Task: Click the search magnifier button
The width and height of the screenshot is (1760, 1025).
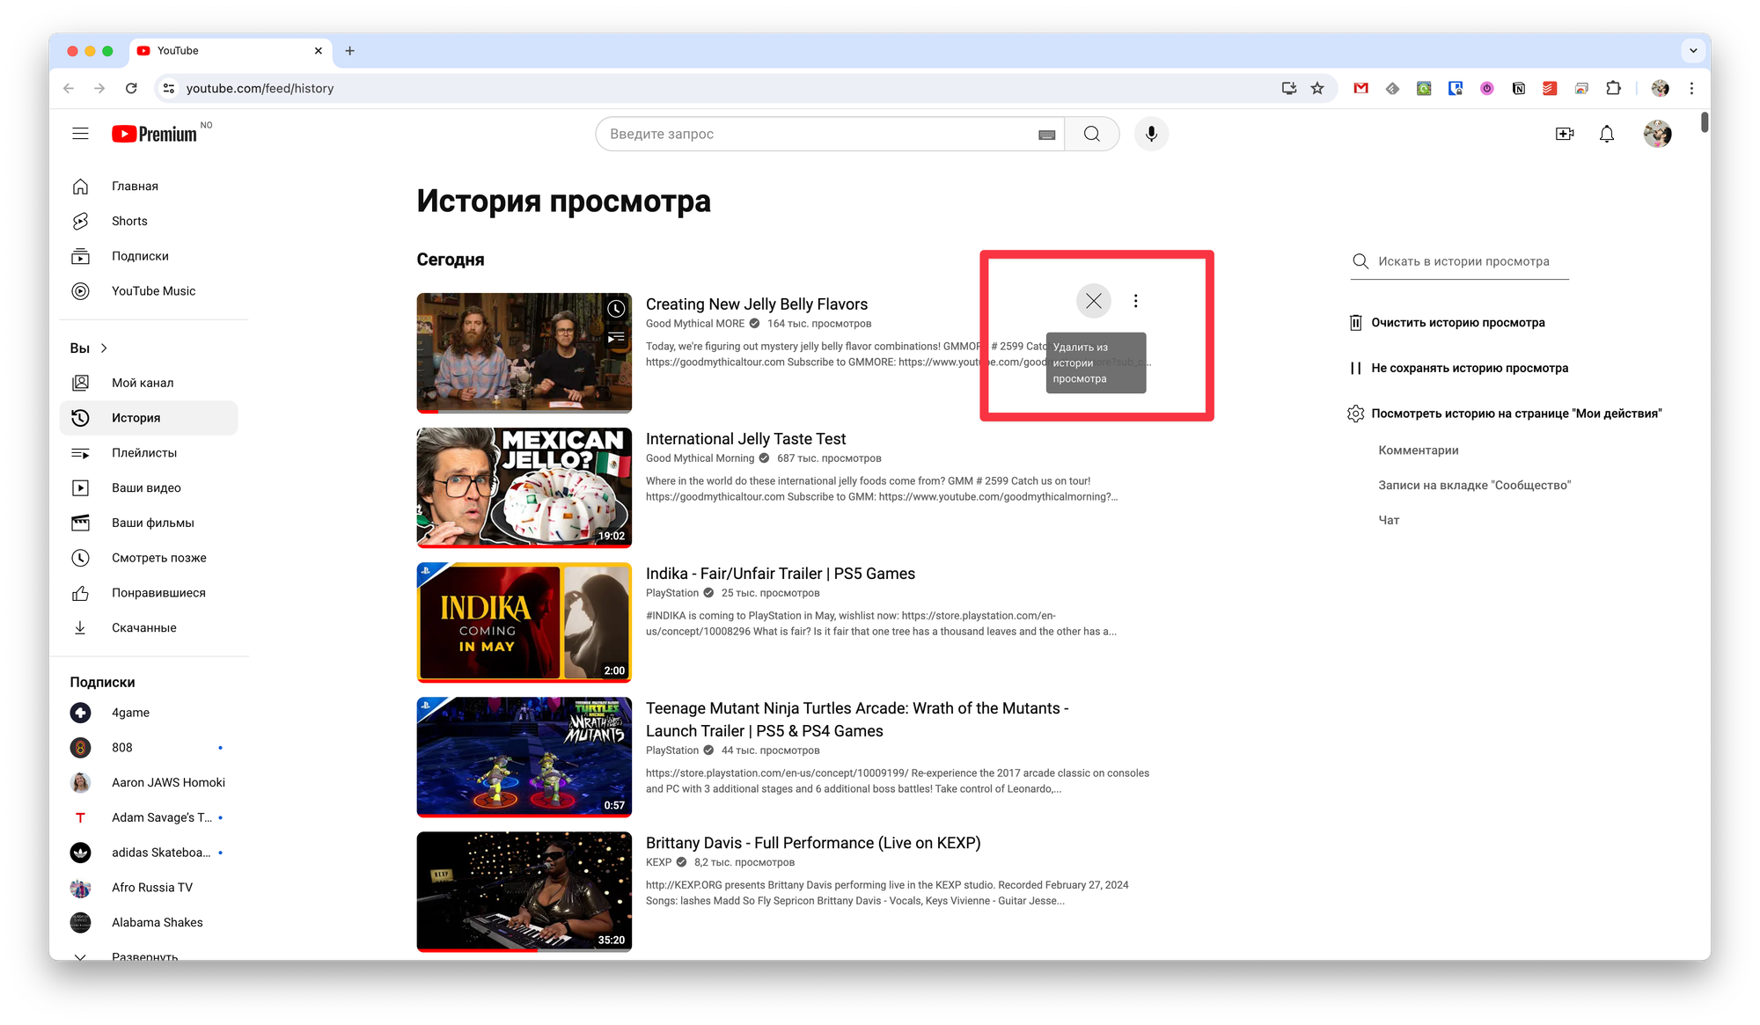Action: (x=1092, y=134)
